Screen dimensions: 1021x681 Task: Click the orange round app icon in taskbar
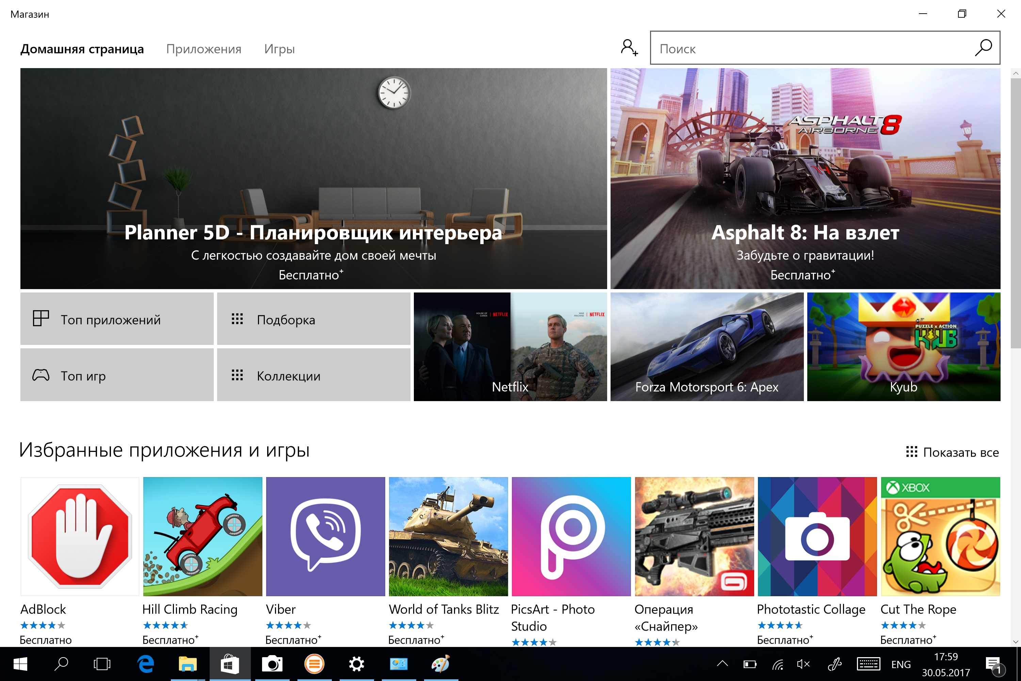(314, 664)
